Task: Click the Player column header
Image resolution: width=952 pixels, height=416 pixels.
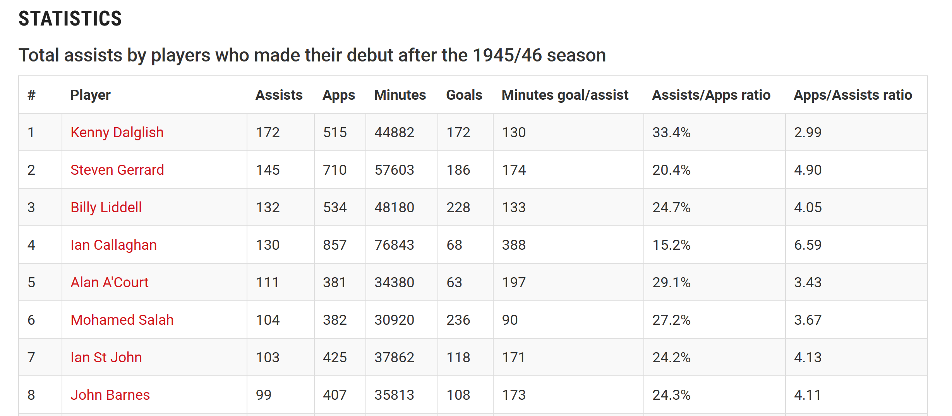Action: 90,95
